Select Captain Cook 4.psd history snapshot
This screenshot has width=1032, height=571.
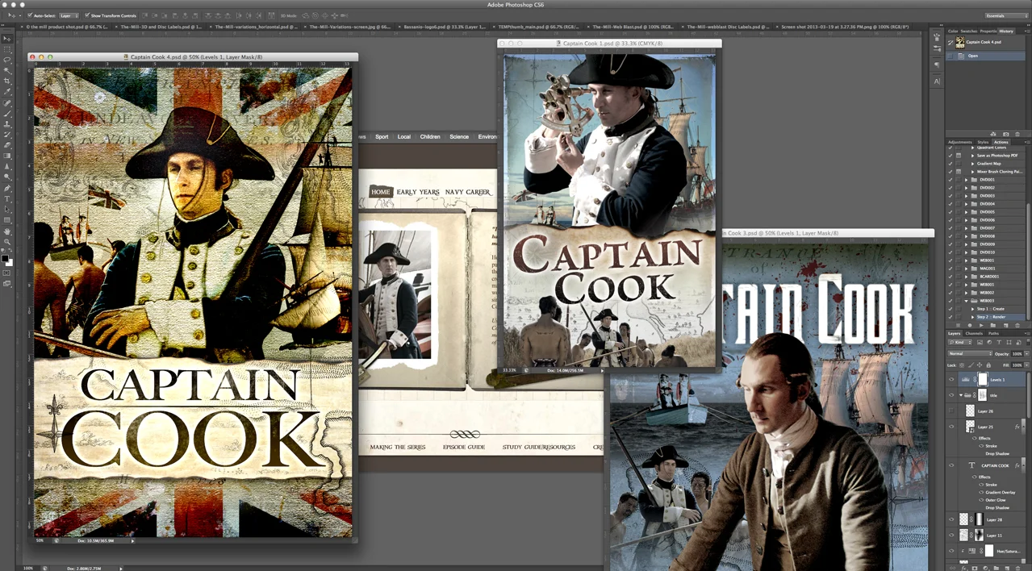click(x=987, y=42)
